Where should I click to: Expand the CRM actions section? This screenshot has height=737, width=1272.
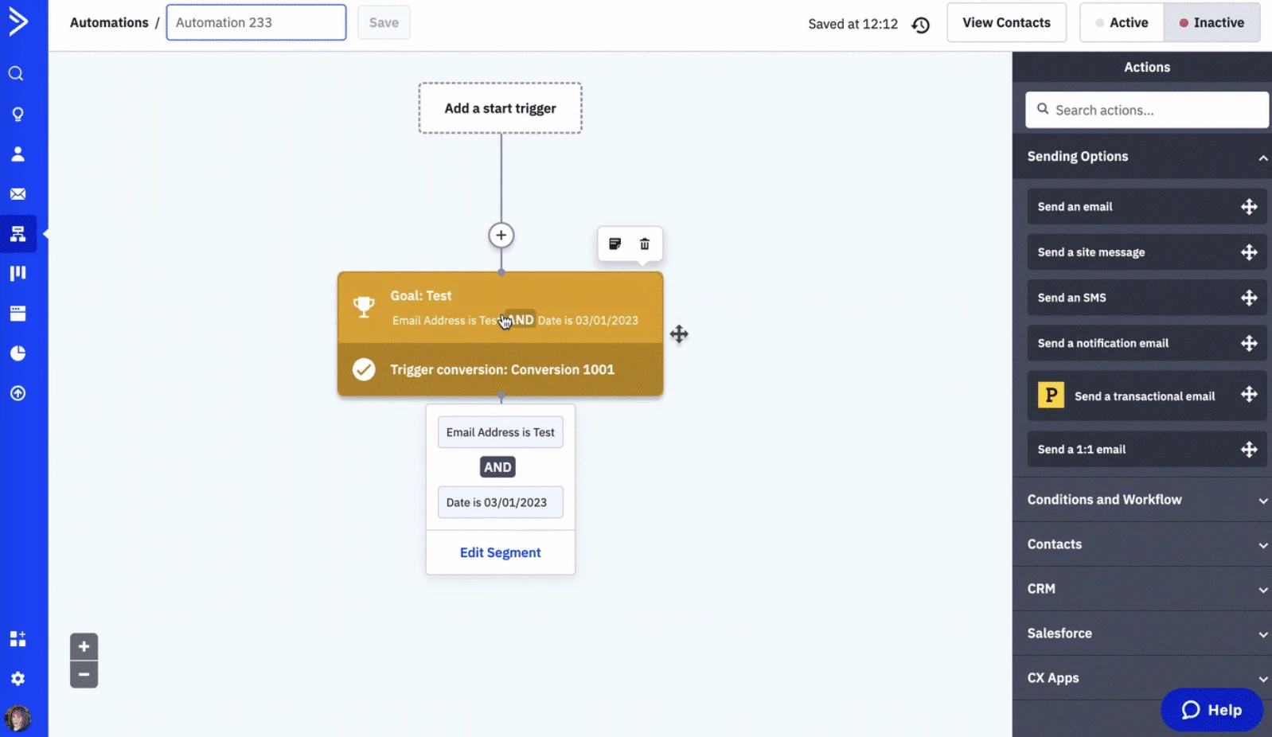(1143, 589)
